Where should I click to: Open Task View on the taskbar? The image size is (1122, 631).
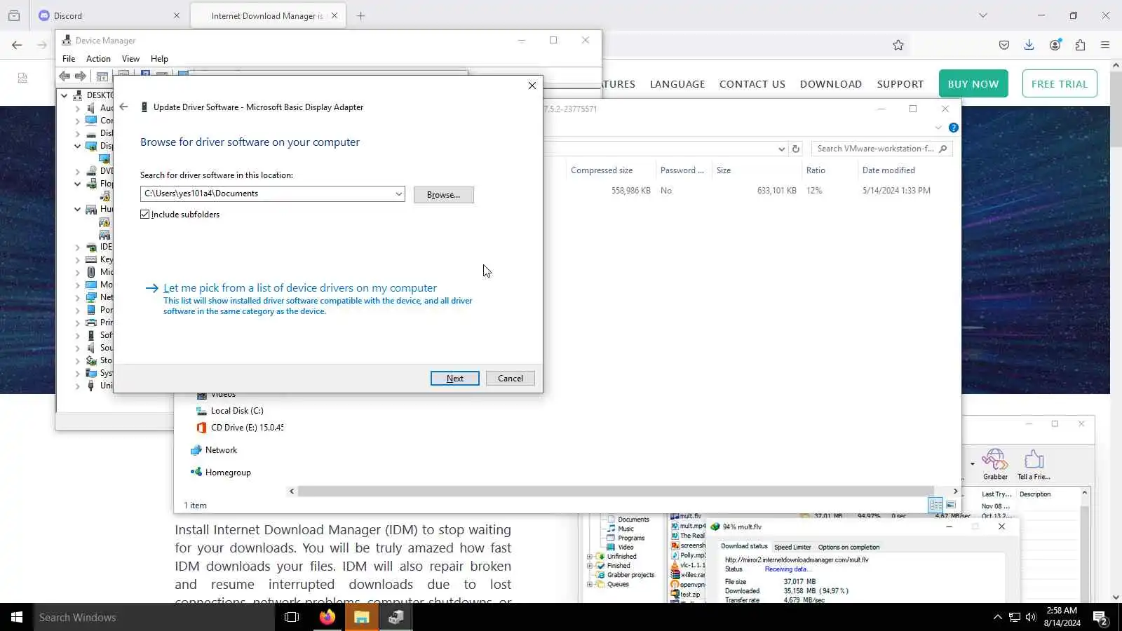[x=292, y=617]
